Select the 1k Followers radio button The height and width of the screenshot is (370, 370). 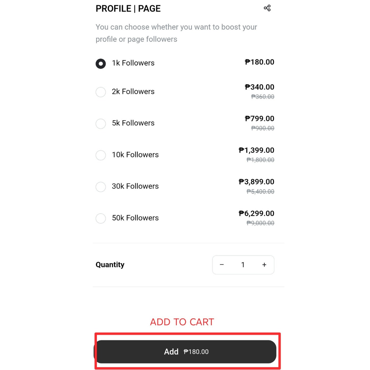101,63
